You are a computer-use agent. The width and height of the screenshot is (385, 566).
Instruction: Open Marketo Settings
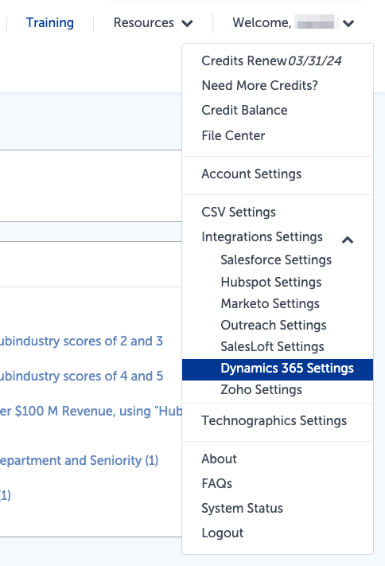(x=270, y=303)
